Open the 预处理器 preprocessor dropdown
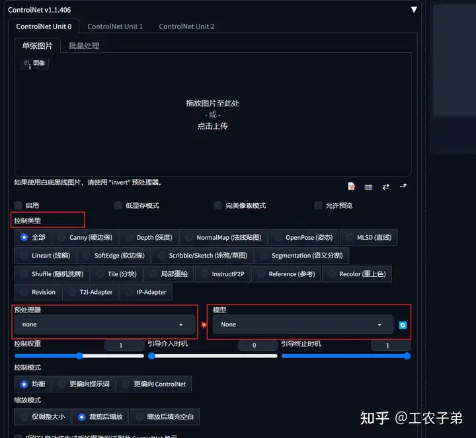The width and height of the screenshot is (476, 438). [x=104, y=324]
